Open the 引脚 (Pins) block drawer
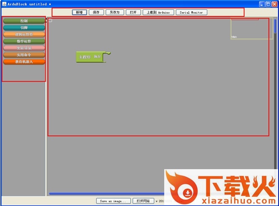 click(24, 28)
